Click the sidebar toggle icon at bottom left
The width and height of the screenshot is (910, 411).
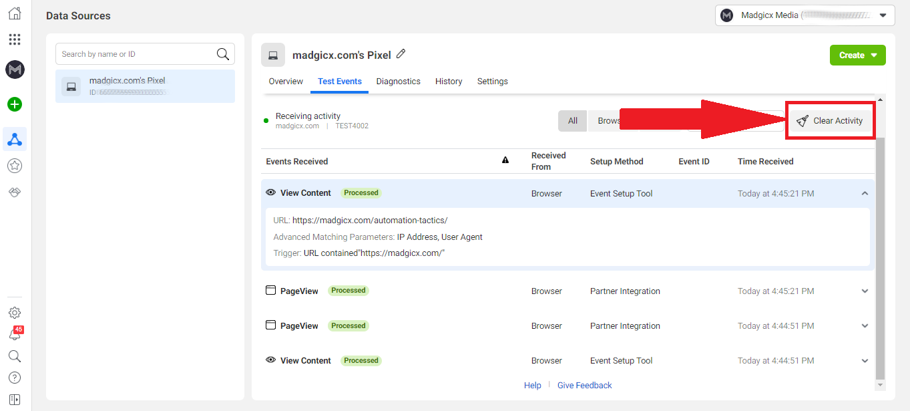(x=14, y=400)
